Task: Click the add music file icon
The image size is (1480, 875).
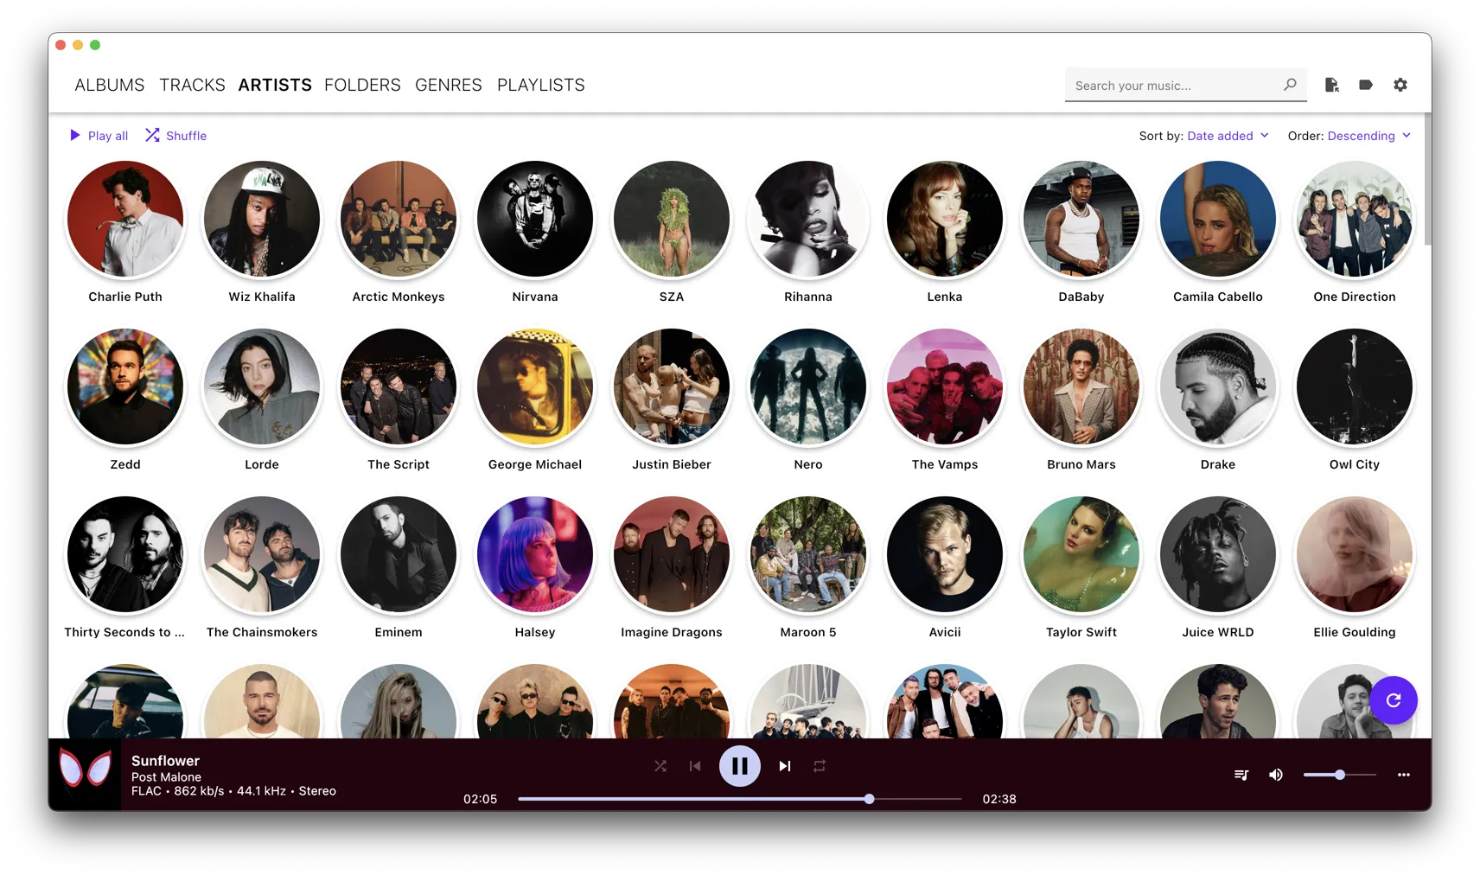Action: coord(1331,85)
